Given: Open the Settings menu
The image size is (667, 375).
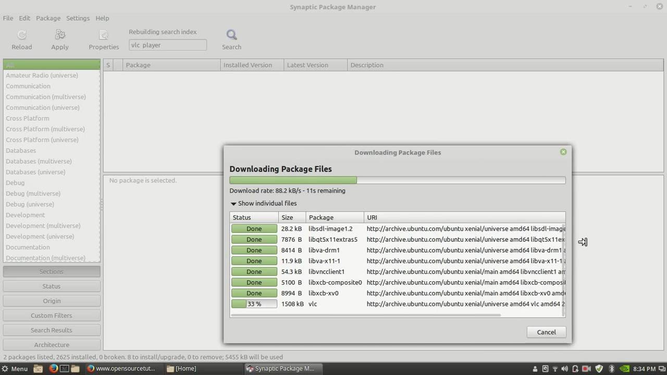Looking at the screenshot, I should [x=78, y=18].
